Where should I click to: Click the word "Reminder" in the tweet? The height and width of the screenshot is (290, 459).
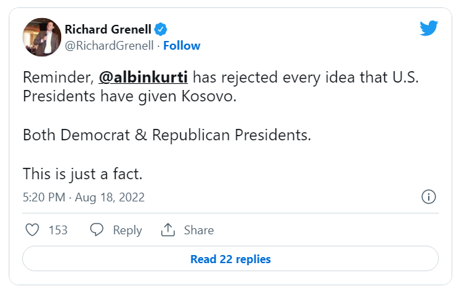pyautogui.click(x=56, y=77)
